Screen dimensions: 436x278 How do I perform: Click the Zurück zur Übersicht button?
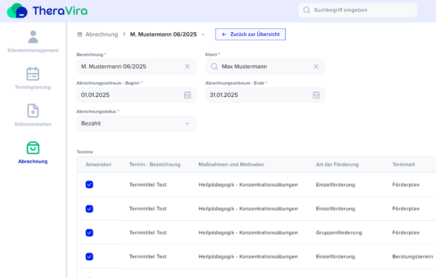point(250,34)
